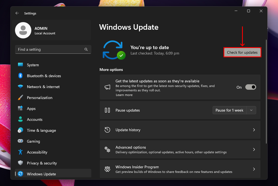Select Privacy & security in sidebar
Screen dimensions: 278x186
coord(53,163)
